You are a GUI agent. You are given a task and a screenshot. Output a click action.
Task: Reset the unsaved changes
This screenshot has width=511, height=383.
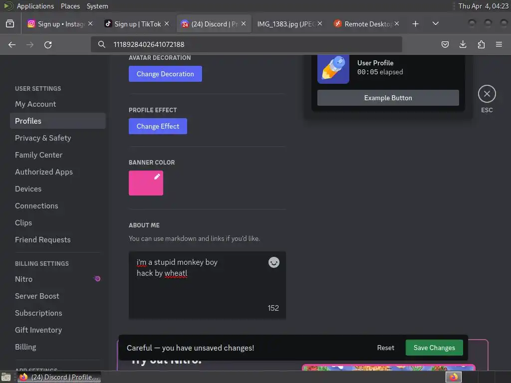[x=386, y=348]
